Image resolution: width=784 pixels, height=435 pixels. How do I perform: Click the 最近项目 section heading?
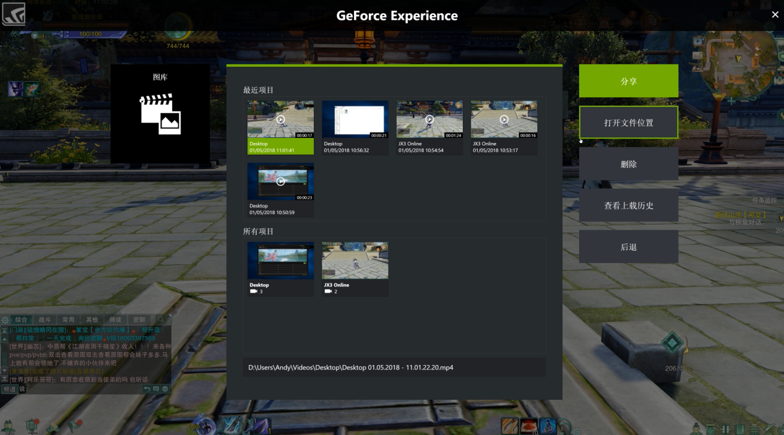[x=258, y=90]
